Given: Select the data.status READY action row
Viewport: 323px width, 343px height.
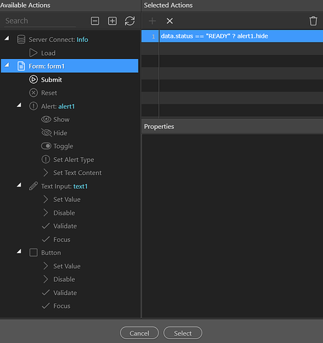Looking at the screenshot, I should [x=232, y=36].
